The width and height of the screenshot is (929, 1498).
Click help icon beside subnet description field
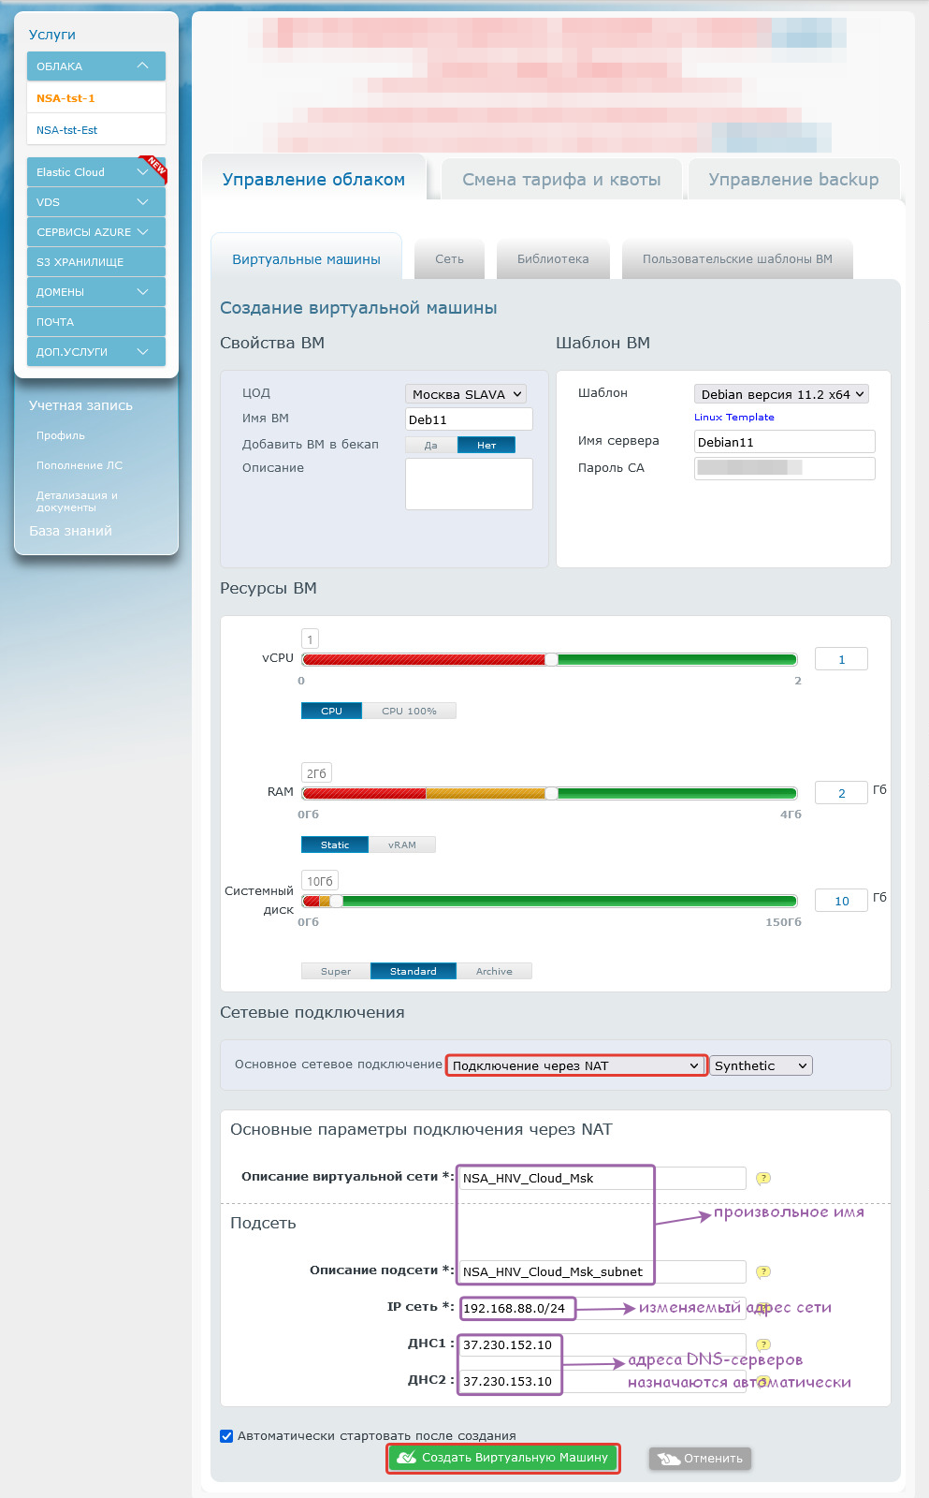click(763, 1271)
